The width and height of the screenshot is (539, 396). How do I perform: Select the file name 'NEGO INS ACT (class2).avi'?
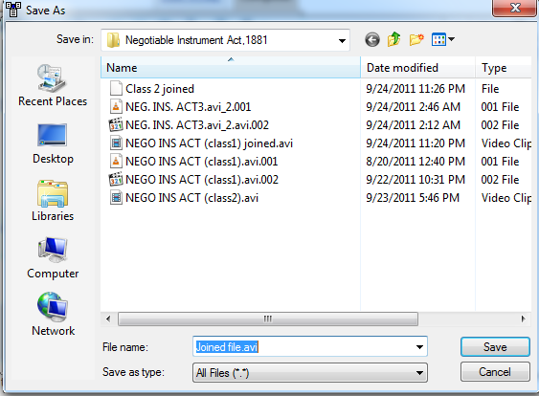(x=191, y=198)
